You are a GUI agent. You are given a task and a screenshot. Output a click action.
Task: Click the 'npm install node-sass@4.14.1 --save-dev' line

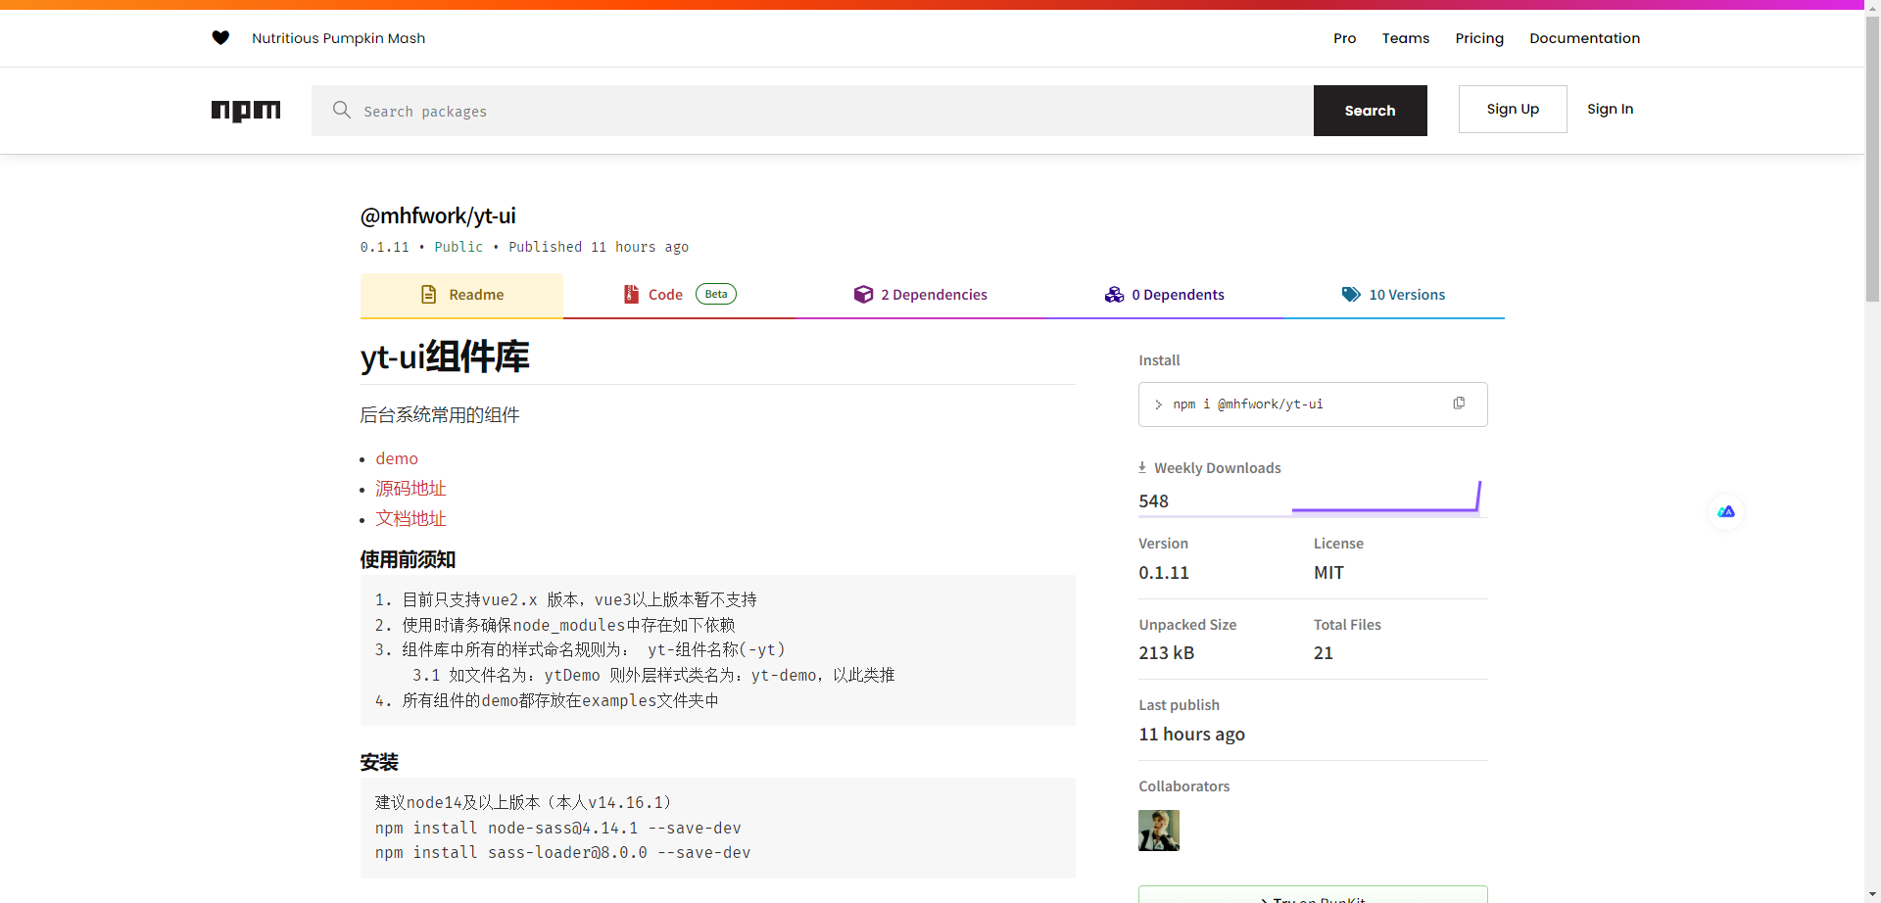pyautogui.click(x=557, y=828)
